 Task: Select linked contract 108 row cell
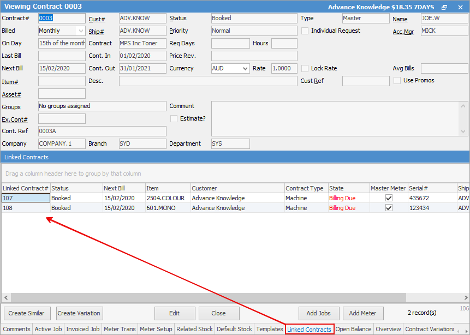(x=26, y=208)
